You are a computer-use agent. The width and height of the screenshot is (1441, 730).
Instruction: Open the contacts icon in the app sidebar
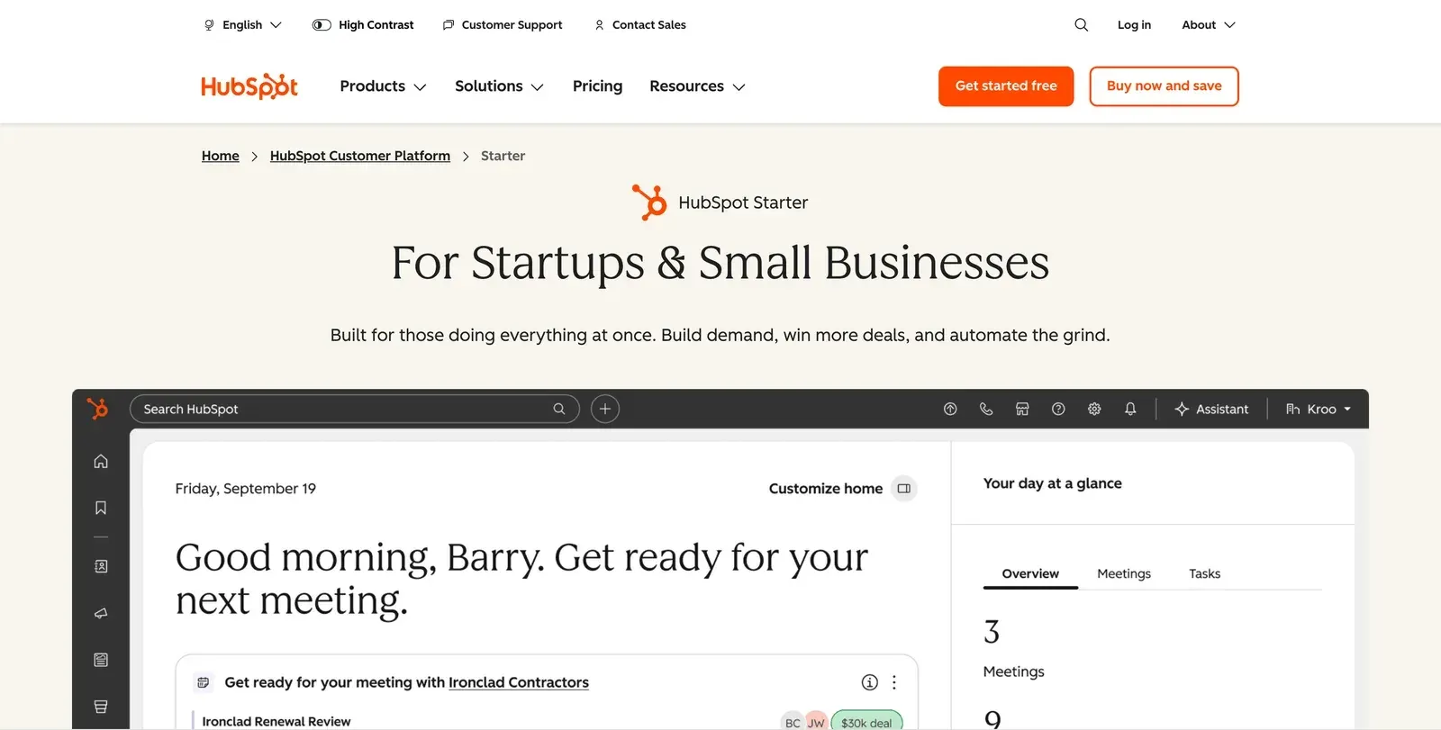(101, 566)
